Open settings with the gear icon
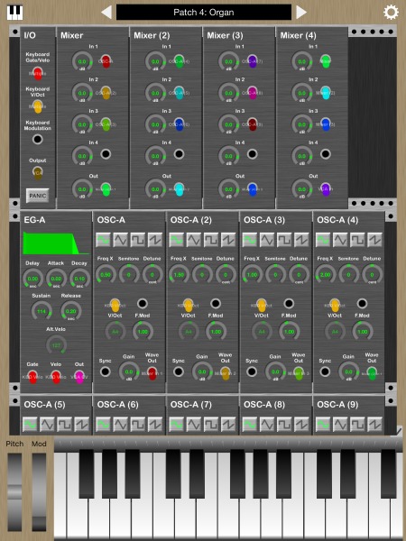The image size is (406, 541). [391, 13]
